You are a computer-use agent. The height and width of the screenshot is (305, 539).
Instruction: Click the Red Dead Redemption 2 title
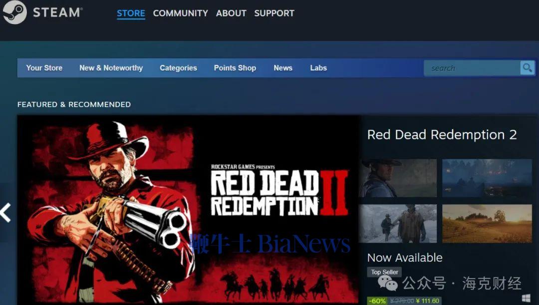click(x=442, y=135)
